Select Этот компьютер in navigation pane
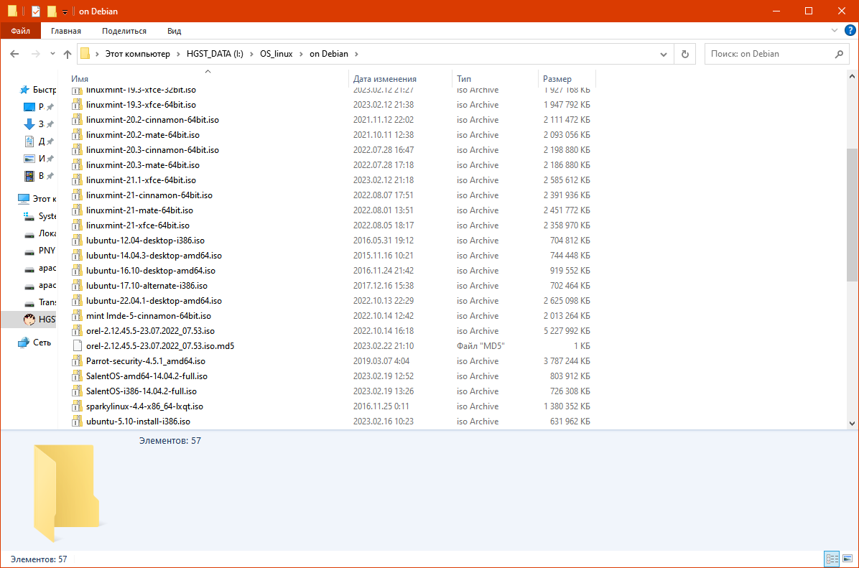 (x=37, y=198)
